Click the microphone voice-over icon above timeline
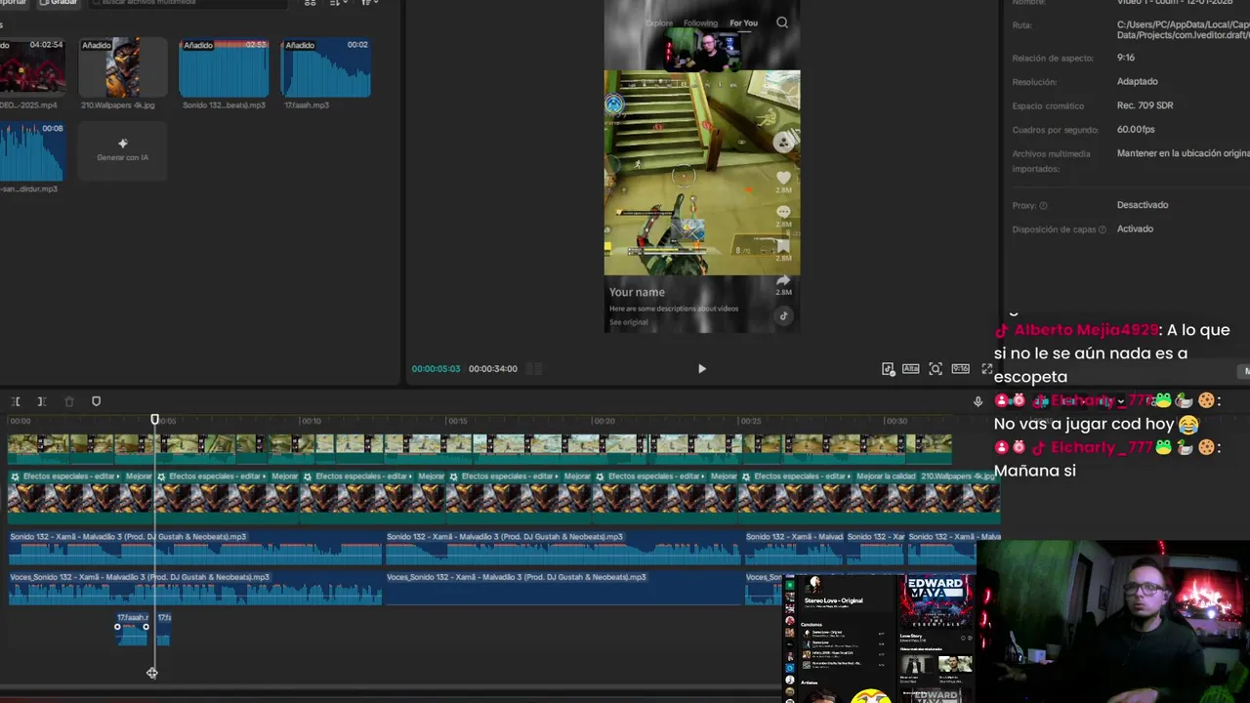Image resolution: width=1250 pixels, height=703 pixels. (x=978, y=401)
